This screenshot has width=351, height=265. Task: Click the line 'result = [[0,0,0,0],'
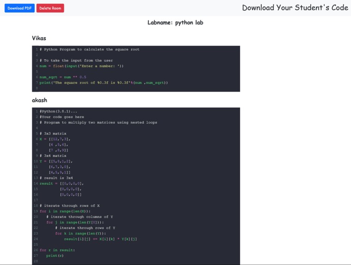61,184
